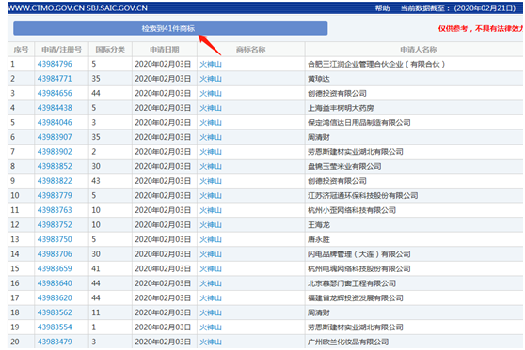Select applicant 北京慕瑟门窗工程有限公司
The height and width of the screenshot is (350, 525).
[x=352, y=283]
